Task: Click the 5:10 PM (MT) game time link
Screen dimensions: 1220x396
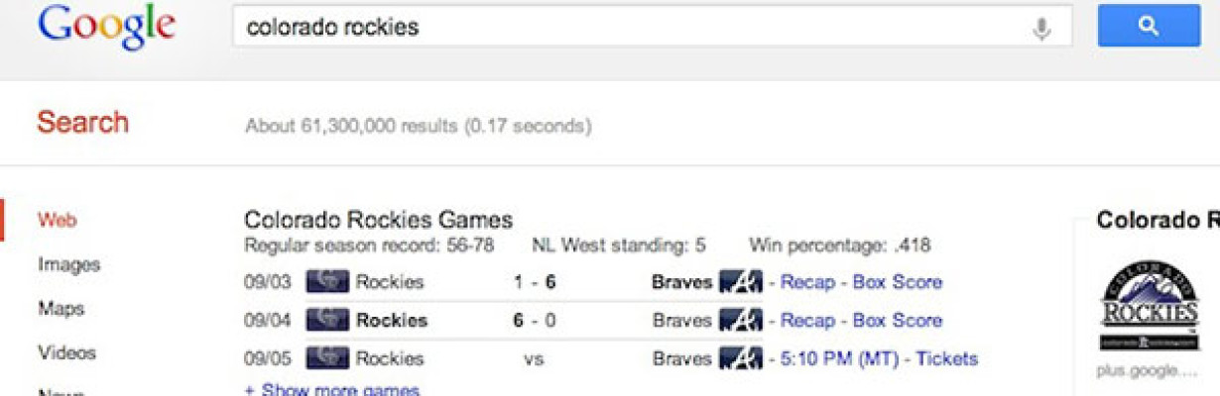Action: pos(839,358)
